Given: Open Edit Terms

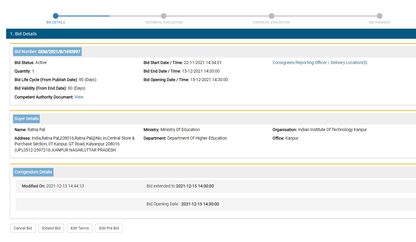Looking at the screenshot, I should tap(80, 228).
